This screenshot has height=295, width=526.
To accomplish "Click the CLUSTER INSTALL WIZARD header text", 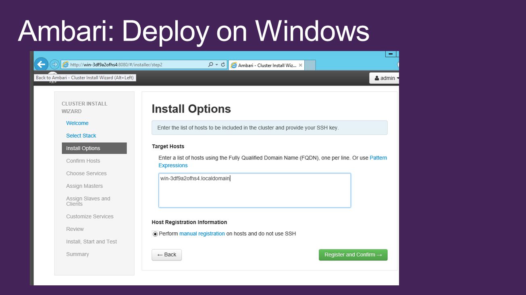I will pyautogui.click(x=84, y=107).
